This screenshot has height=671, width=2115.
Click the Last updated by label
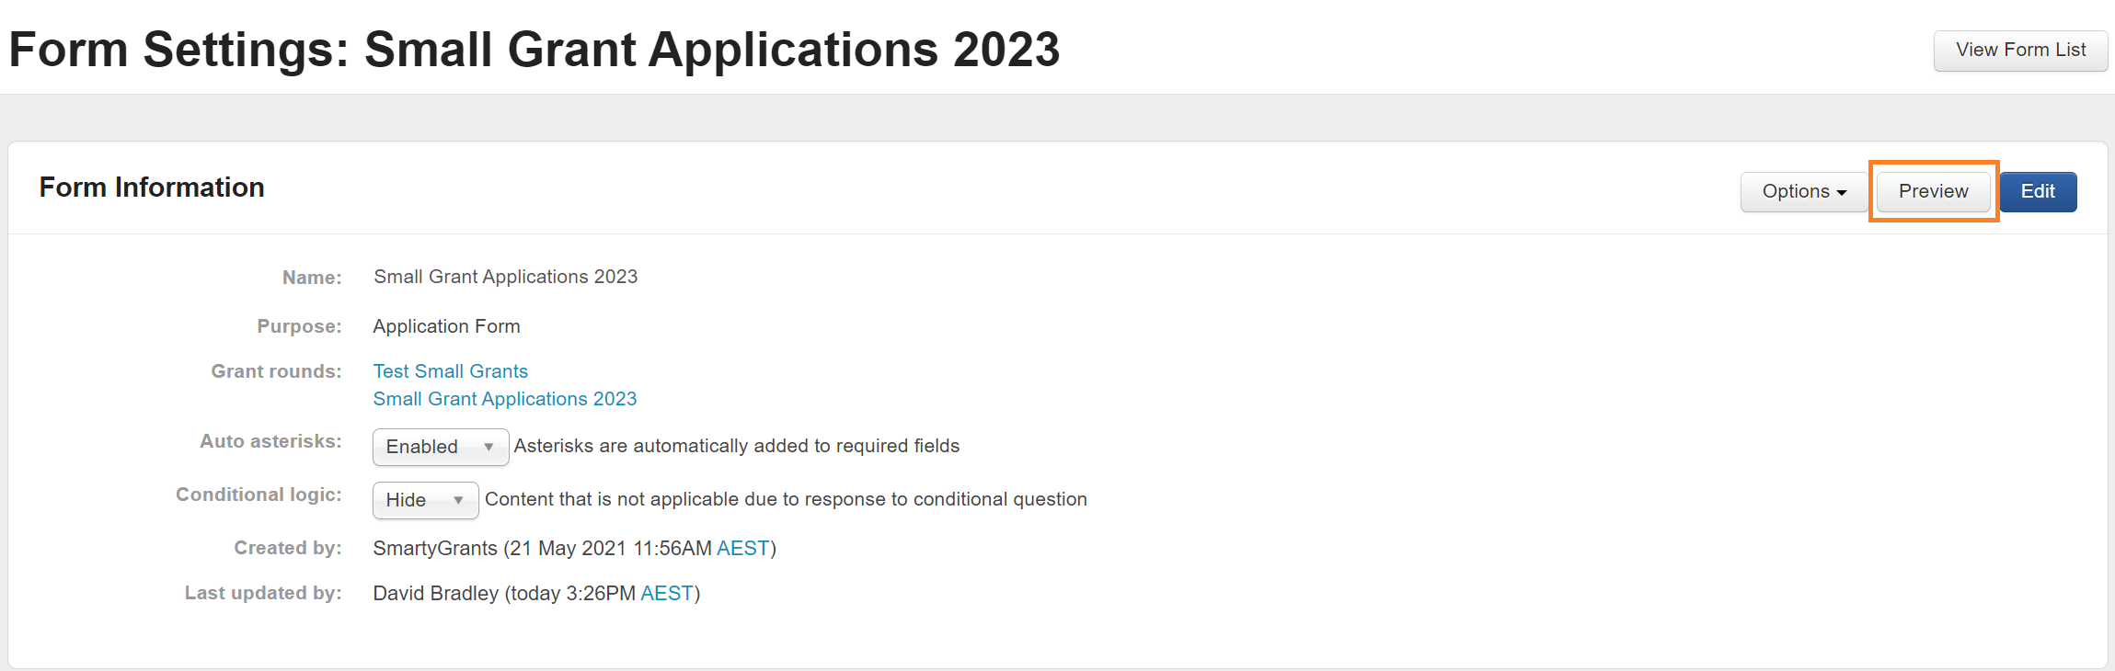(263, 593)
